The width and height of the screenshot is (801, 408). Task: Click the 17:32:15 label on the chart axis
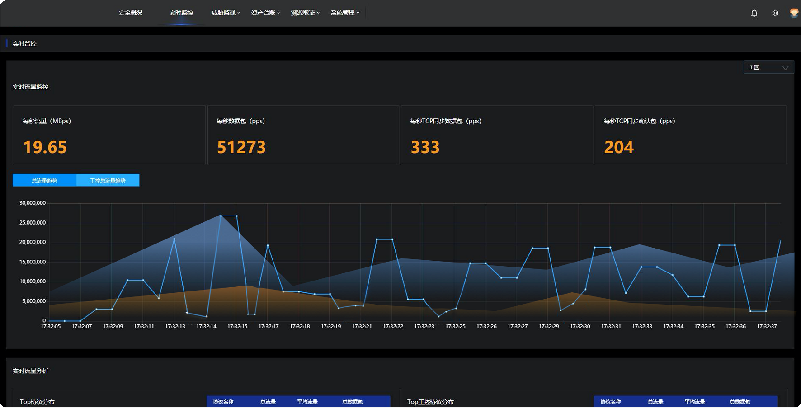pos(237,326)
